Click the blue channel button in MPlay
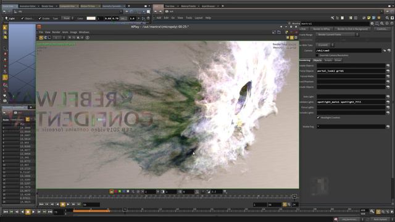The width and height of the screenshot is (395, 222). tap(123, 192)
